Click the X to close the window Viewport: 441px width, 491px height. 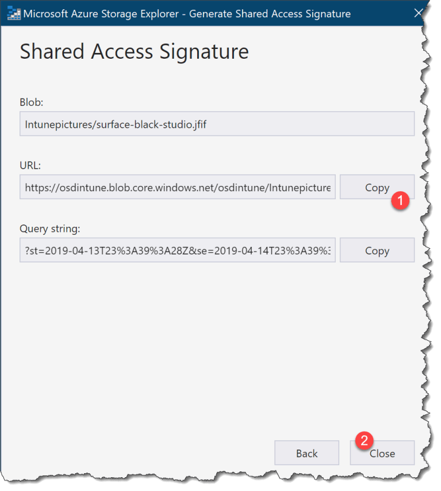pos(419,13)
